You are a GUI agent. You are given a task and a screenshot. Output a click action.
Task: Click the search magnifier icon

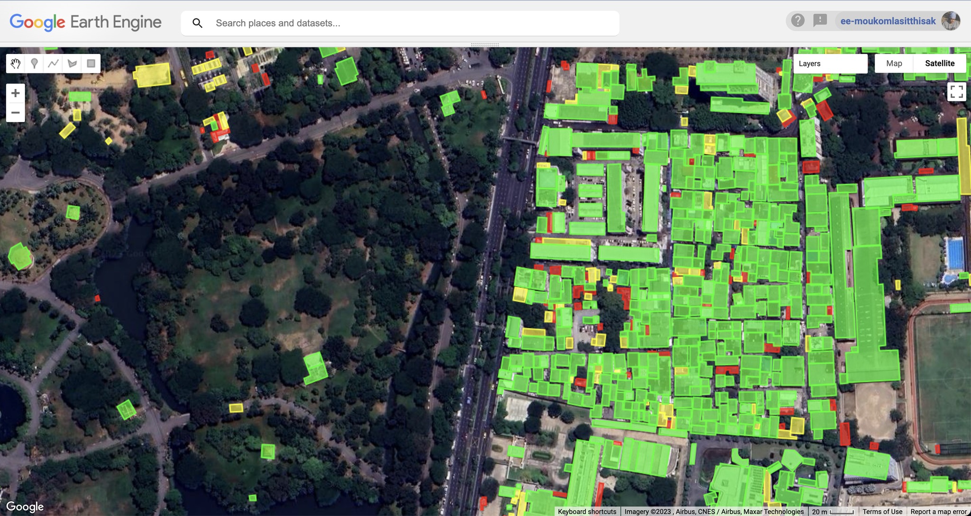[x=198, y=23]
